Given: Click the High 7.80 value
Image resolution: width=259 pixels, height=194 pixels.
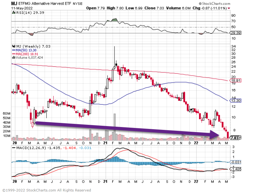Looking at the screenshot, I should click(115, 8).
